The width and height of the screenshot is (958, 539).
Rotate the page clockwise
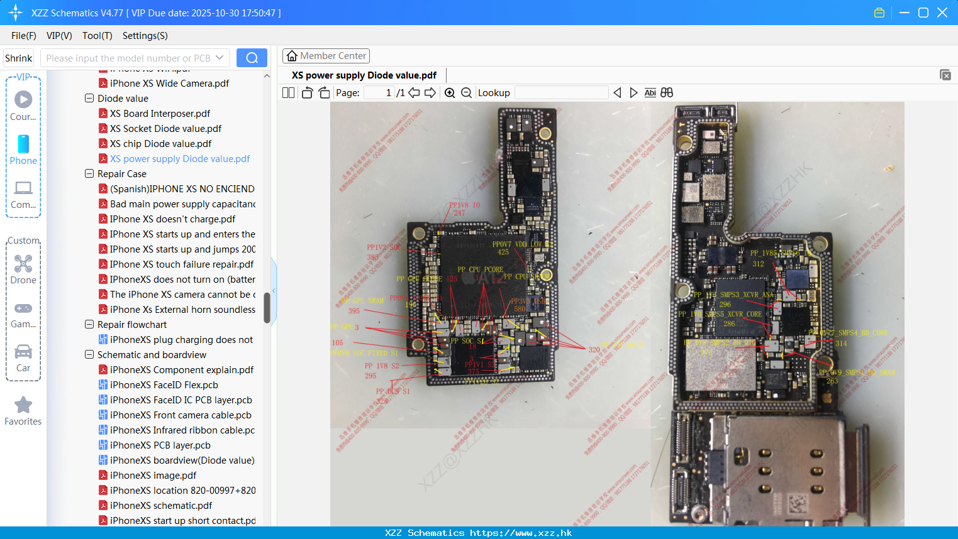pos(324,92)
